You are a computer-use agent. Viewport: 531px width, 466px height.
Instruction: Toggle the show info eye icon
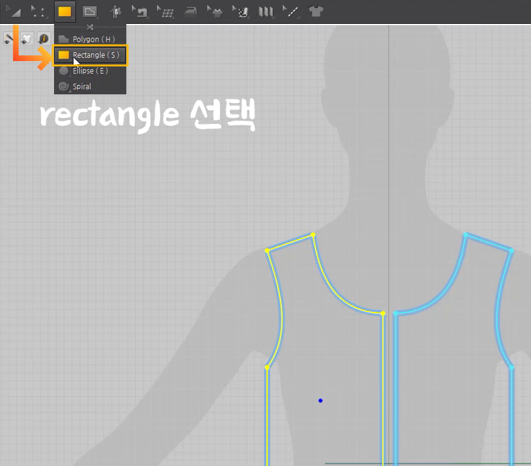(x=44, y=39)
